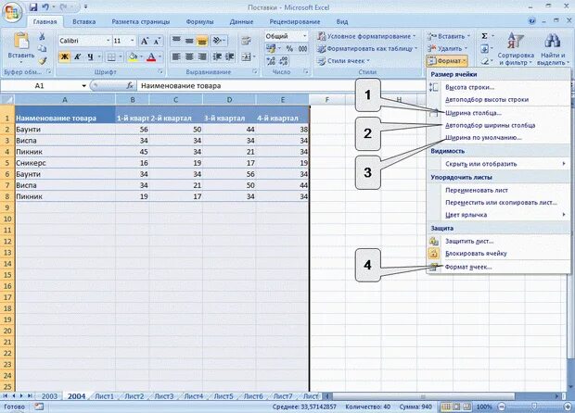Decrease indent in alignment group
This screenshot has width=575, height=413.
point(217,56)
